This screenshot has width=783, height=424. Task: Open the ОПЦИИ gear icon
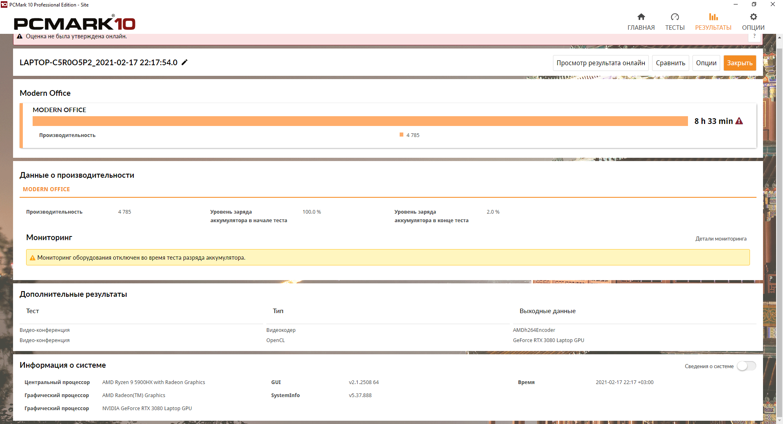(x=753, y=17)
